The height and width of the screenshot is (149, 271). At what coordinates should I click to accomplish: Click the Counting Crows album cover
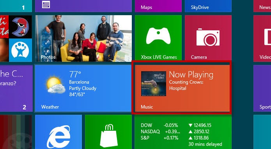(x=154, y=84)
